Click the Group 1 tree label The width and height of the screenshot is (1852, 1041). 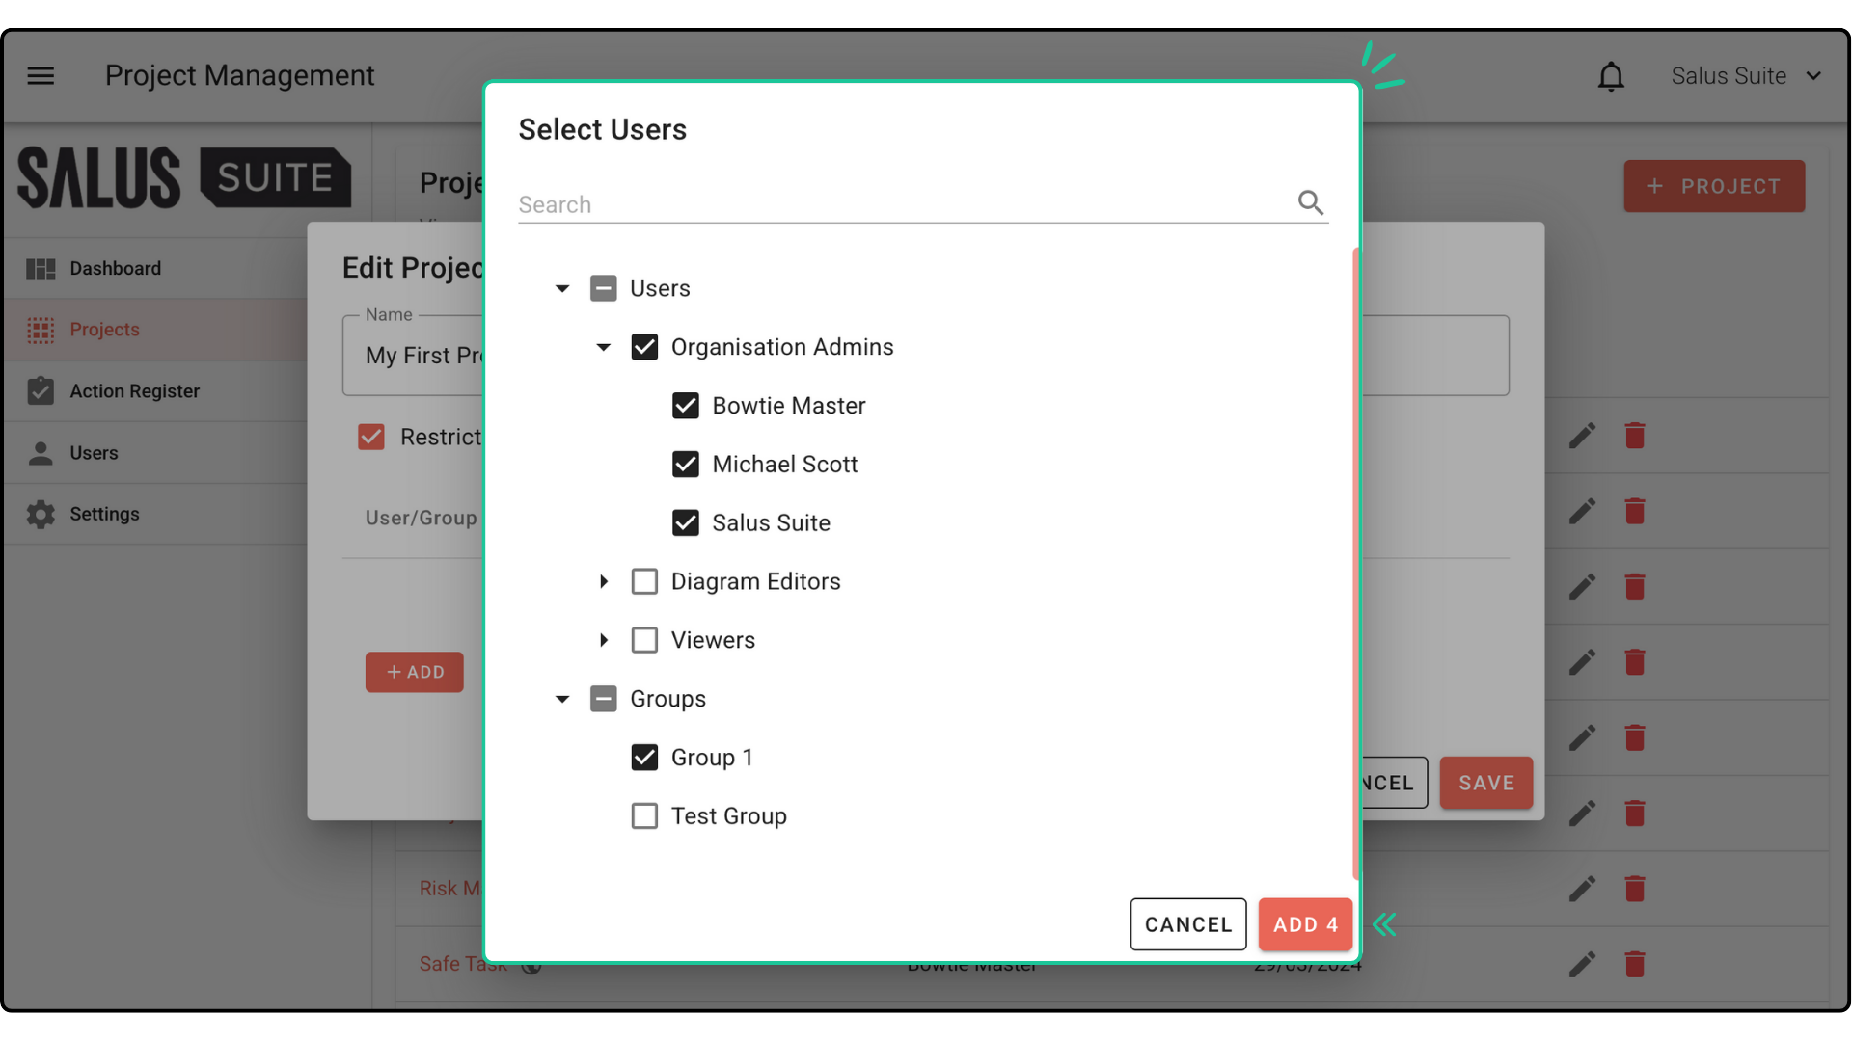[712, 758]
